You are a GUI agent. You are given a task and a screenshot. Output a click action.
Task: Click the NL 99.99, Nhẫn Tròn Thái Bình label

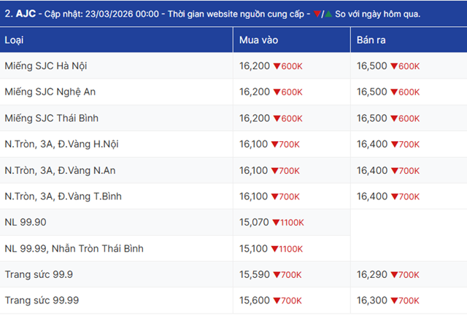tap(74, 249)
